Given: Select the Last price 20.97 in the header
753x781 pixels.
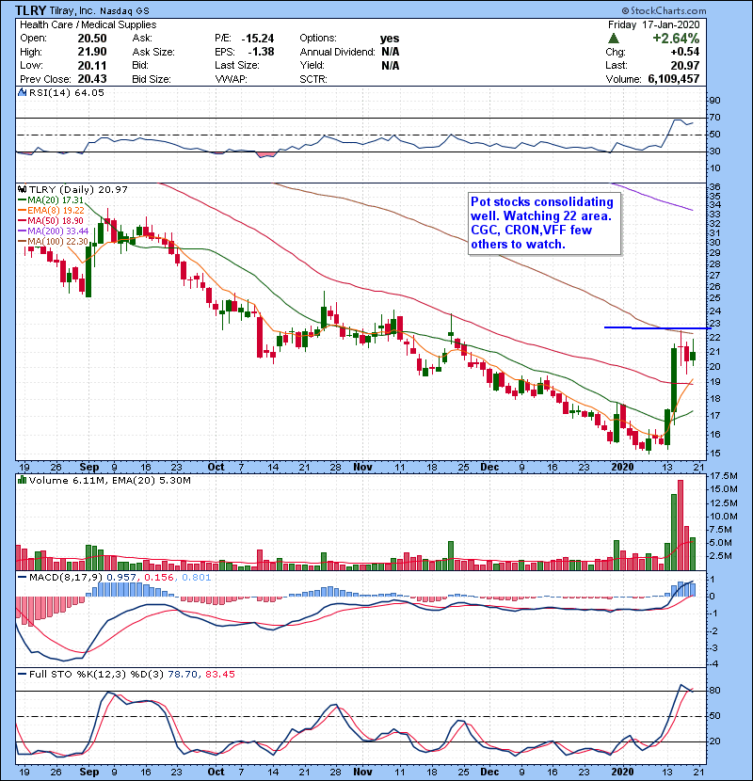Looking at the screenshot, I should (685, 65).
